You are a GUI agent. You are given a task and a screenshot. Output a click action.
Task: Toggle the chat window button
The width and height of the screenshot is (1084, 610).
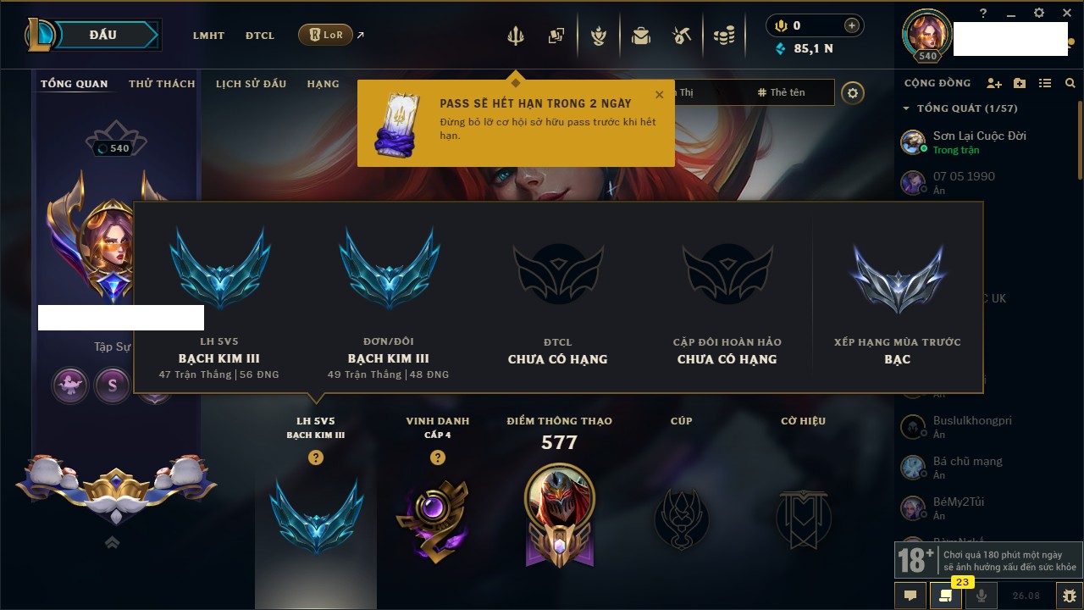910,596
